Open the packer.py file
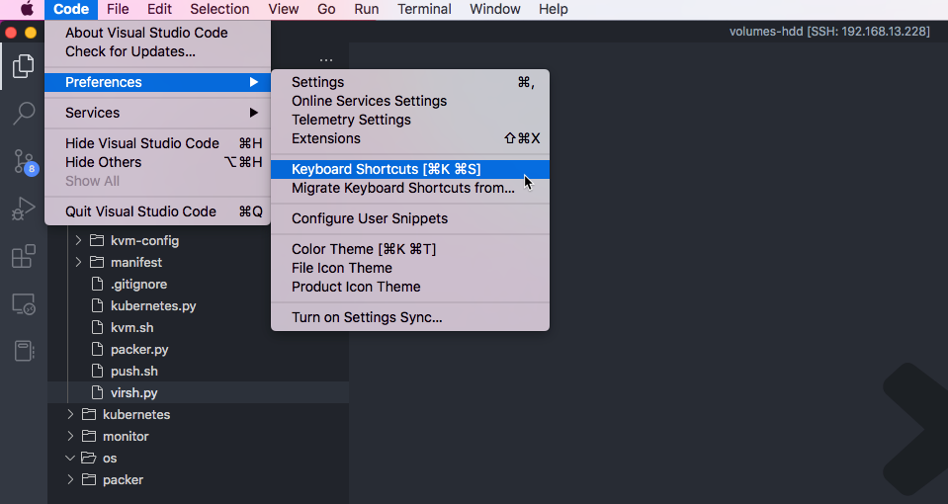 click(199, 349)
